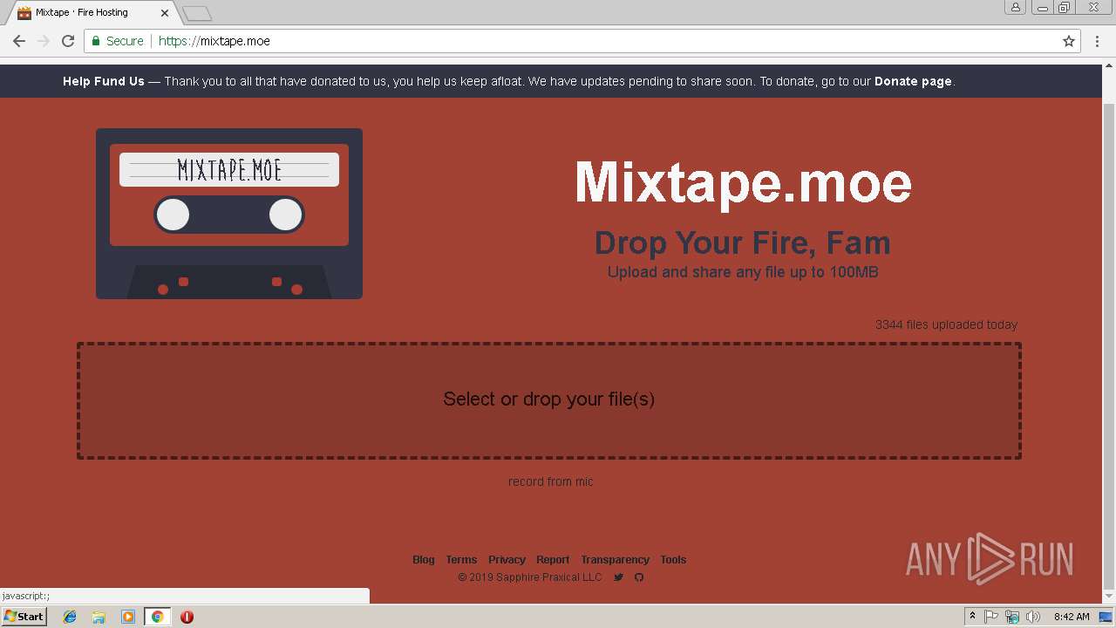Reload the Mixtape page
Viewport: 1116px width, 628px height.
pos(68,41)
